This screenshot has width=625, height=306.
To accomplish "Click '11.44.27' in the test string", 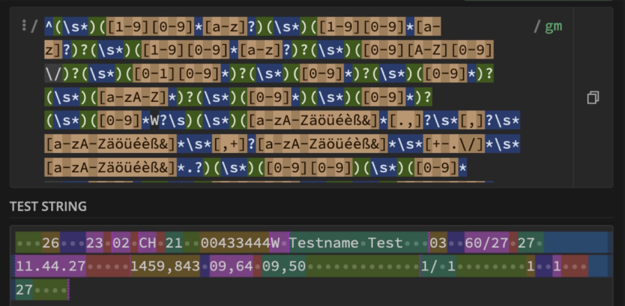I will (50, 266).
